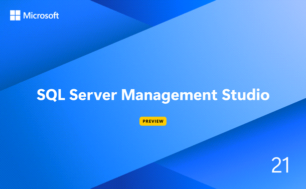The image size is (306, 189).
Task: Click the yellow PREVIEW badge
Action: tap(153, 121)
